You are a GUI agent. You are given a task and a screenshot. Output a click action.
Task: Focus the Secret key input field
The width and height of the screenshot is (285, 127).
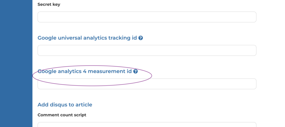click(x=147, y=17)
